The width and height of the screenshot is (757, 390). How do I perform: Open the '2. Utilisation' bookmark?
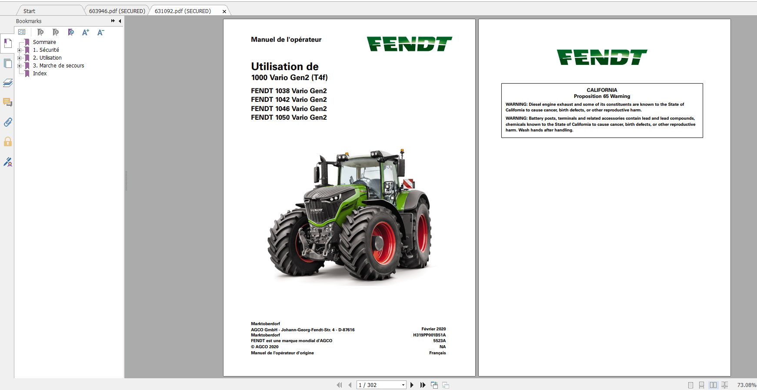coord(47,58)
